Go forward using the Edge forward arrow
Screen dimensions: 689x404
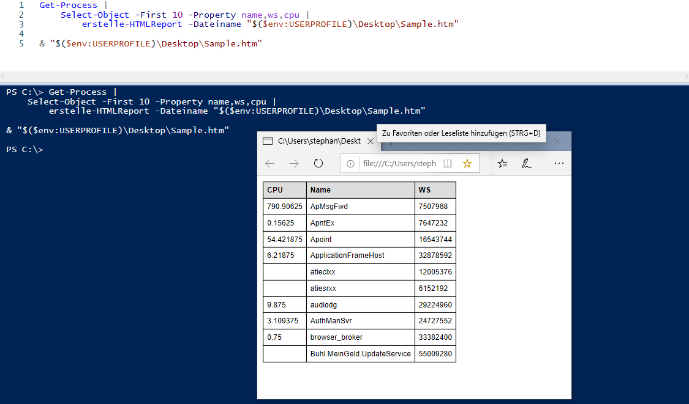pos(293,163)
